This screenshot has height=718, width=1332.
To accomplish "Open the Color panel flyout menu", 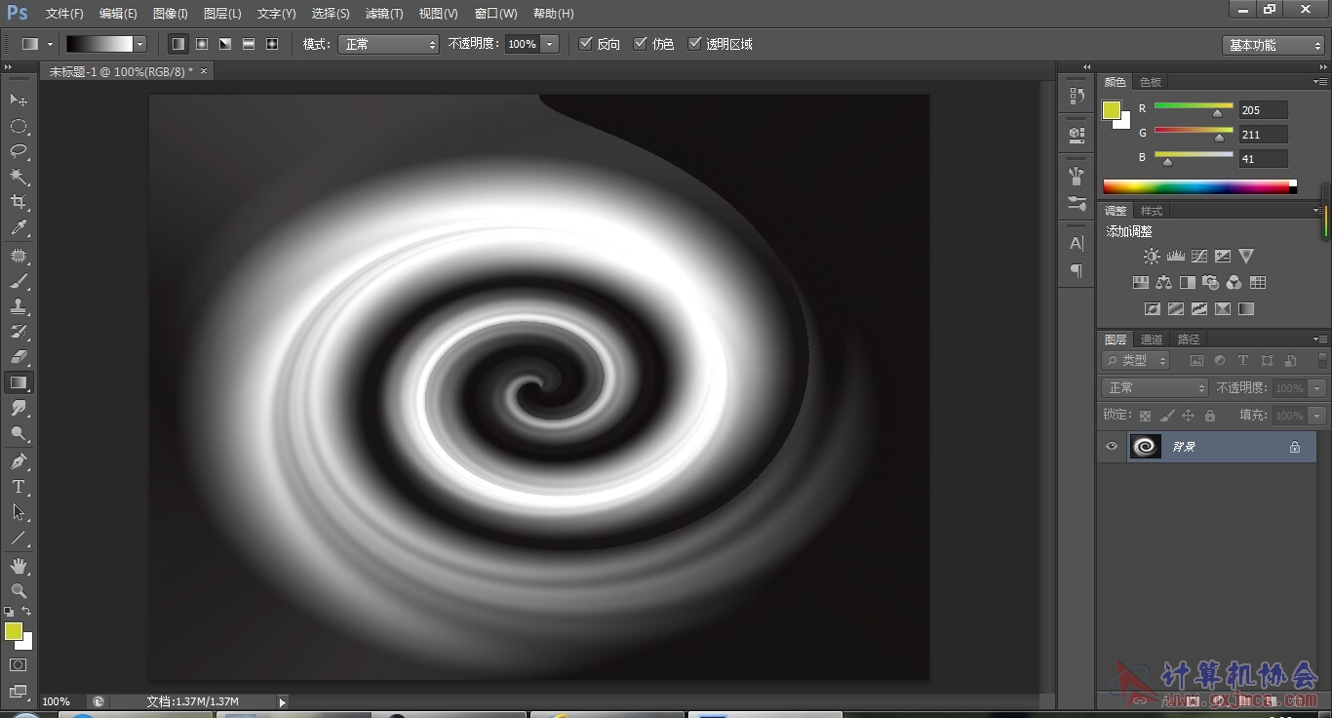I will (1319, 82).
